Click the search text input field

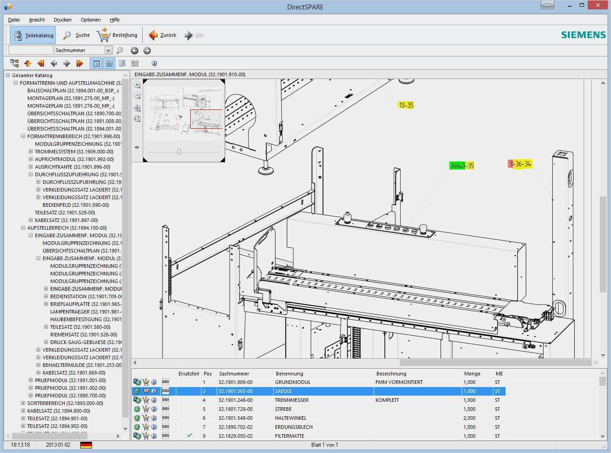[x=31, y=50]
